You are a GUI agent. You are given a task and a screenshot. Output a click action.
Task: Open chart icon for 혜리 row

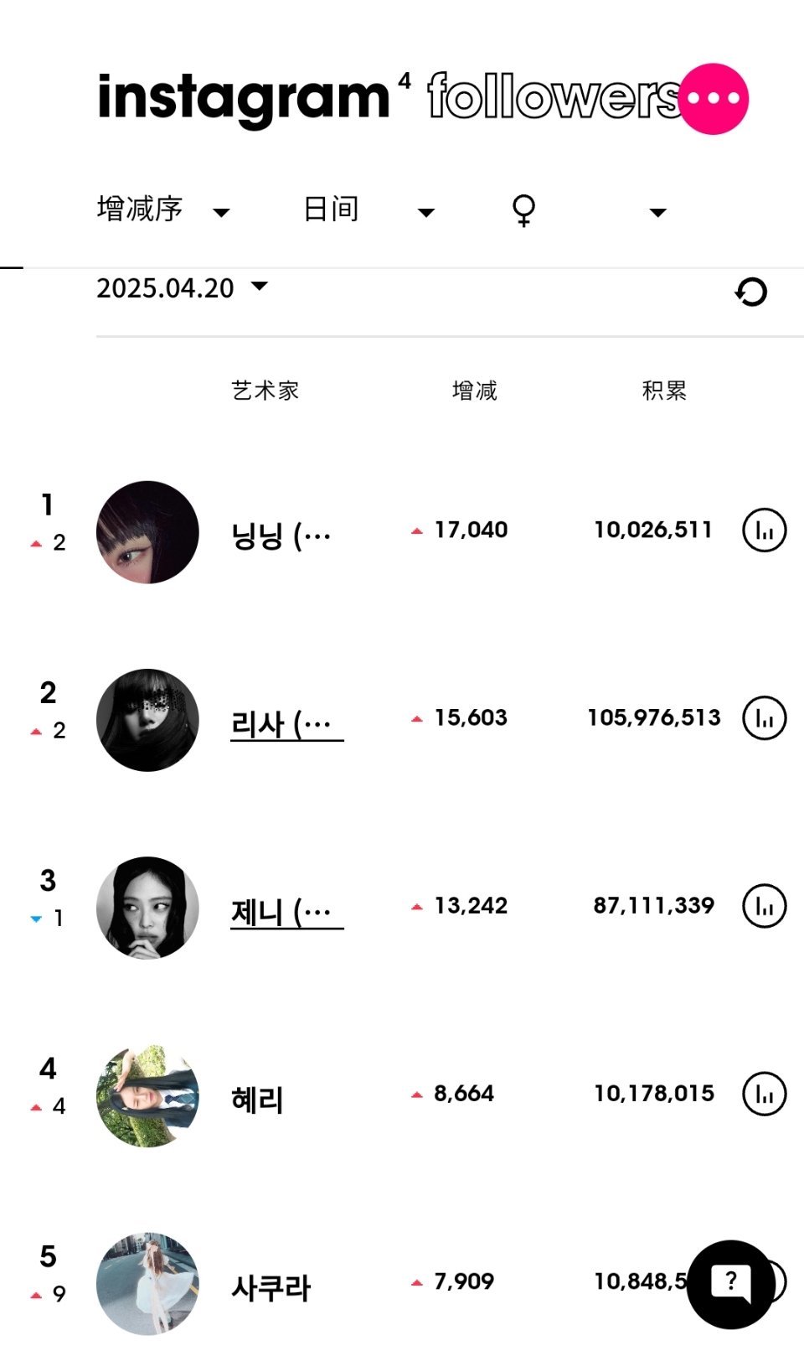(764, 1094)
